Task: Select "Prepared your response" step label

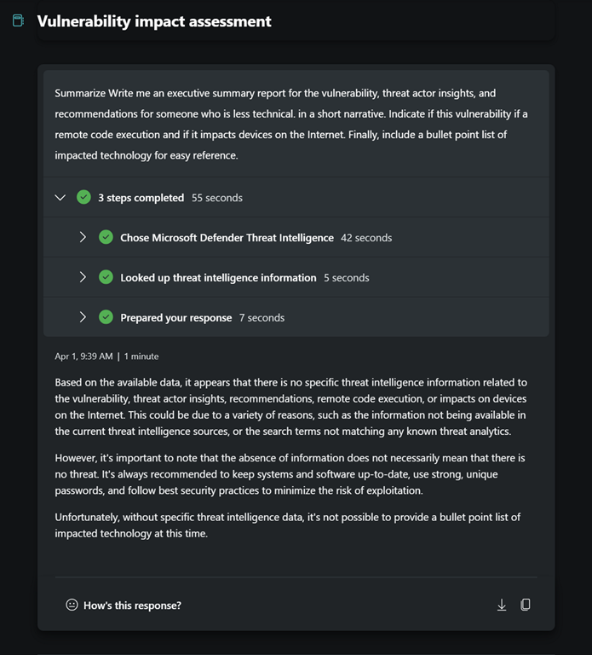Action: click(x=175, y=317)
